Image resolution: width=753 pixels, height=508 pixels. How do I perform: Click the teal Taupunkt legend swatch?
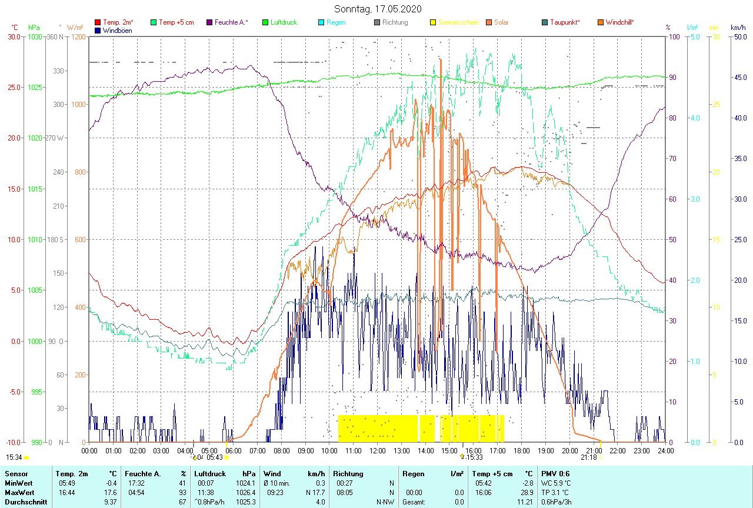[x=545, y=22]
